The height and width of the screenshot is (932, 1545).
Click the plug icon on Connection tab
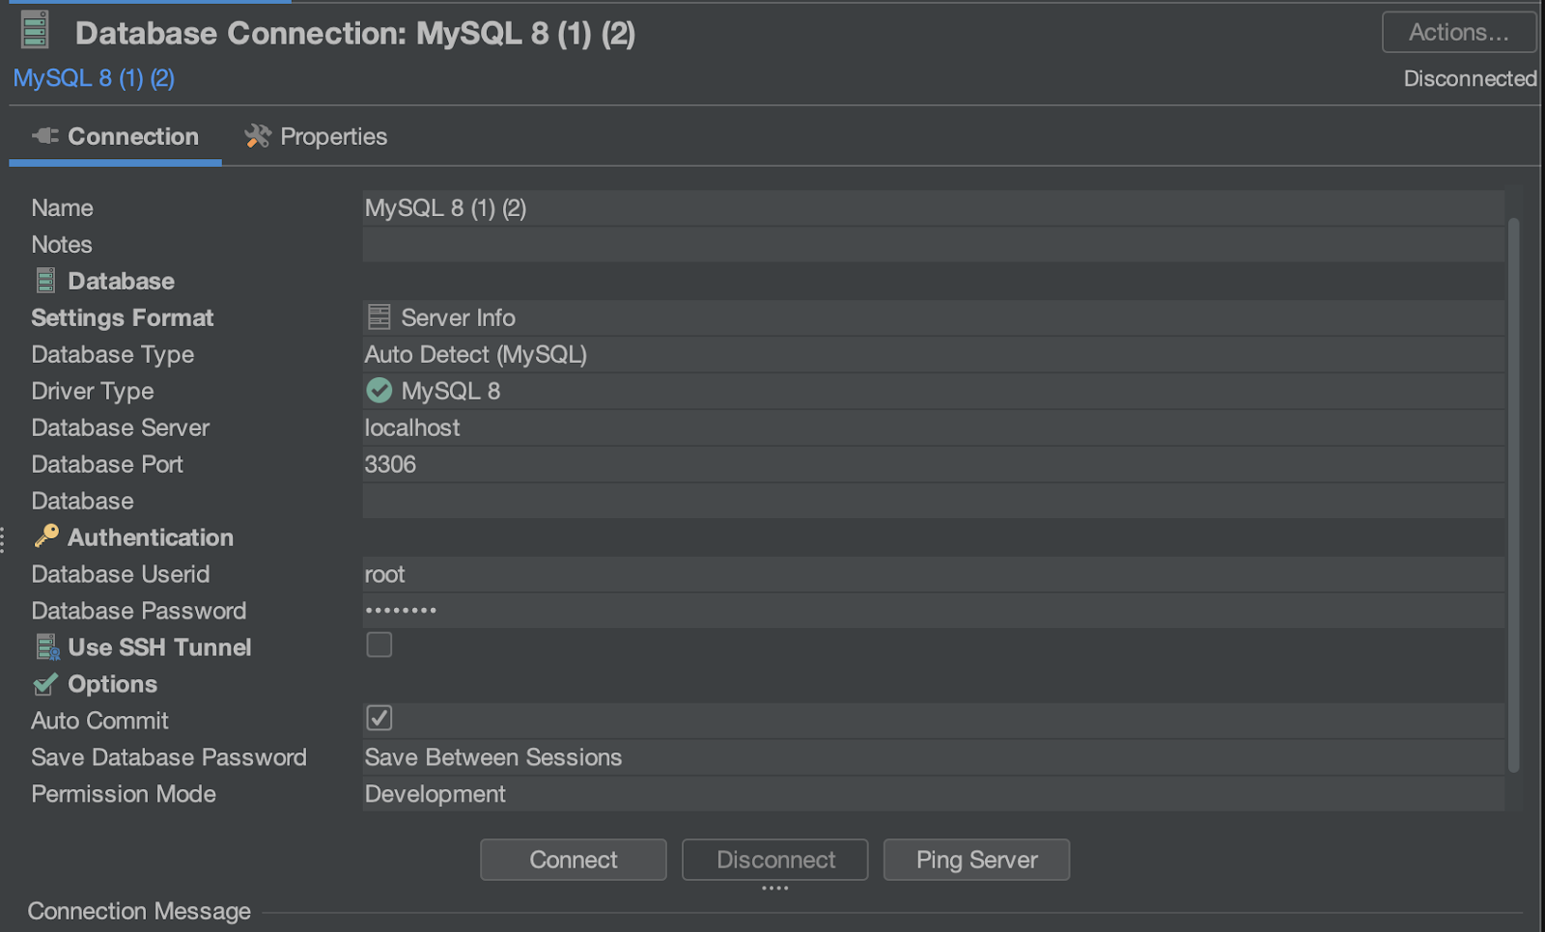(x=45, y=136)
